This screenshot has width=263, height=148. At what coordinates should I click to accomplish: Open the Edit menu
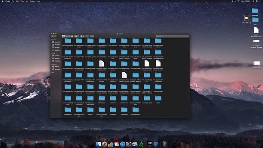coord(17,1)
